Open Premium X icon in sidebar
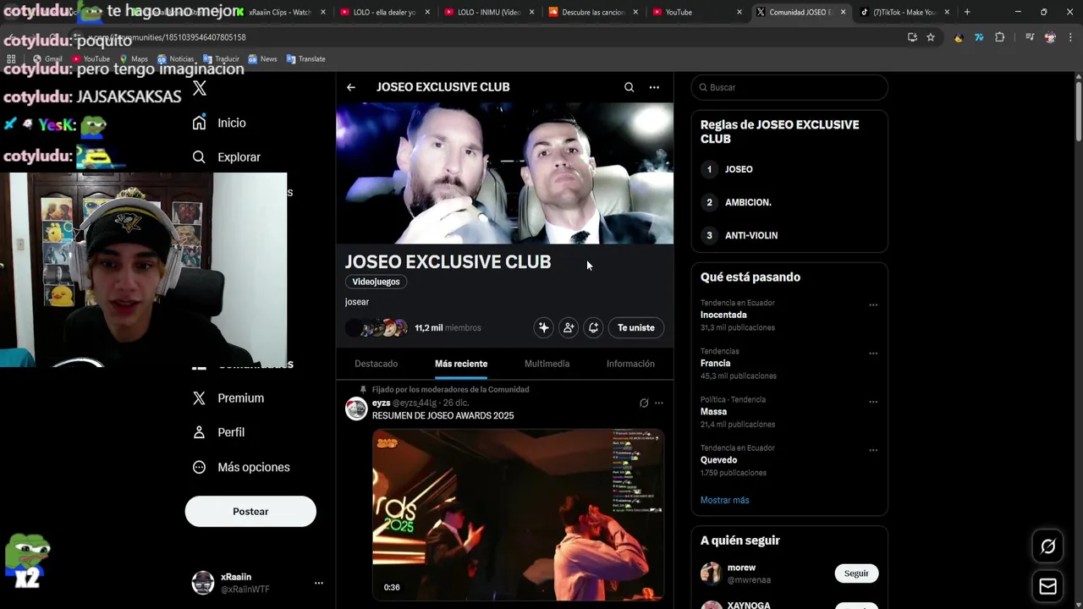Screen dimensions: 1083x609 199,398
